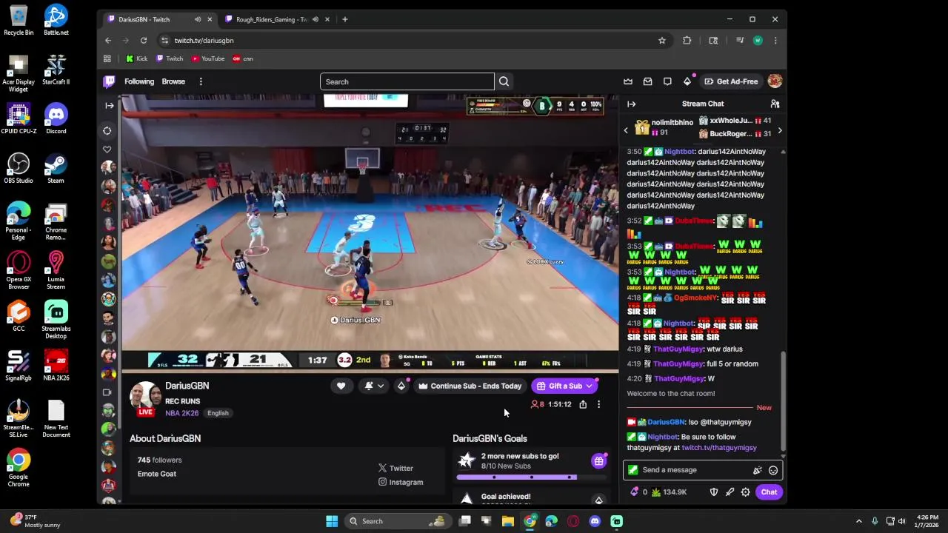Screen dimensions: 948x533
Task: Collapse the Stream Chat panel
Action: pos(631,104)
